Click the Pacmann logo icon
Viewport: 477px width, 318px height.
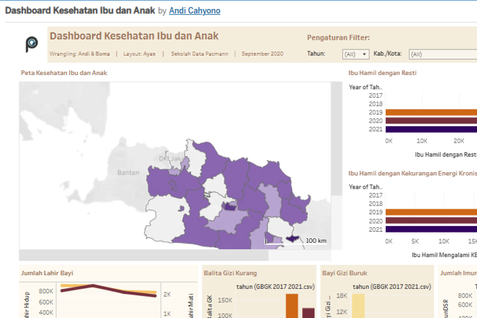(32, 44)
